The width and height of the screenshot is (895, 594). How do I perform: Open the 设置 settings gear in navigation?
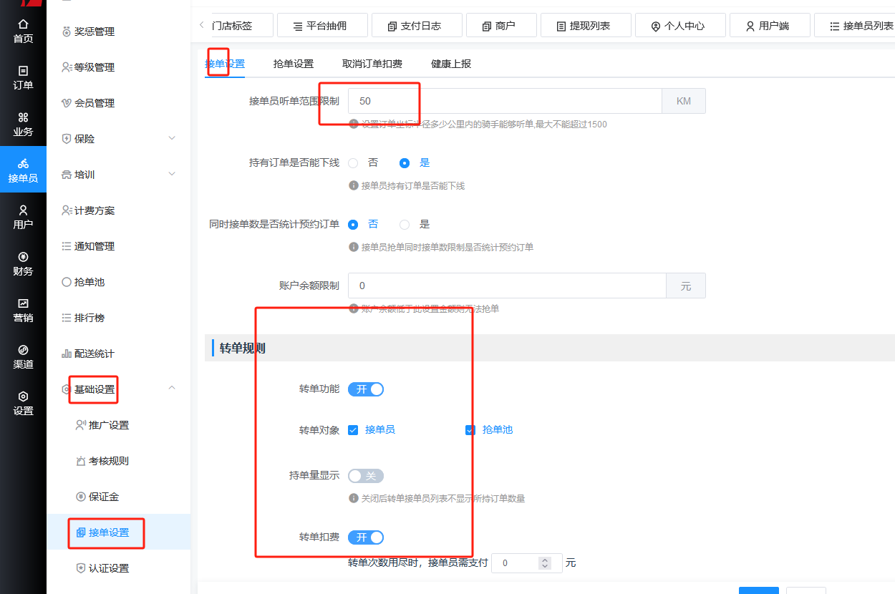click(23, 396)
